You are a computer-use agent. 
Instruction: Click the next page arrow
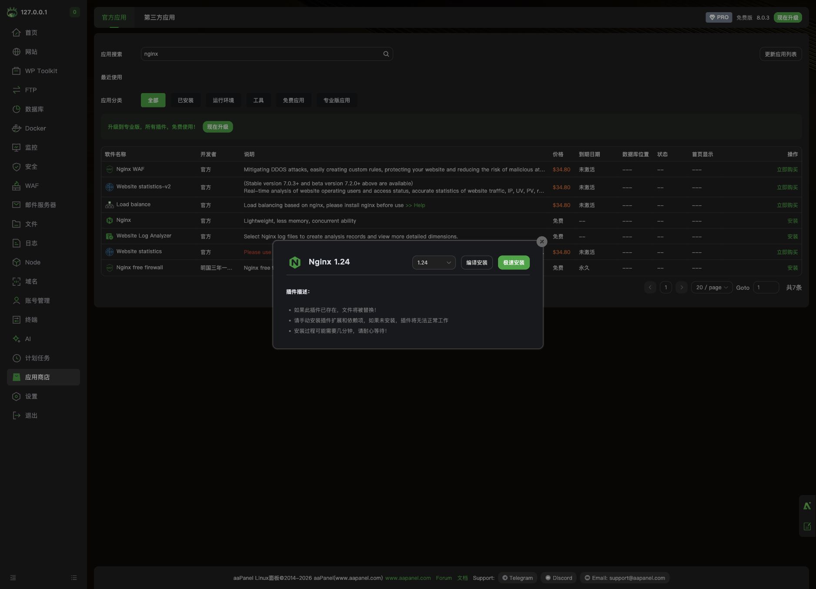(682, 288)
